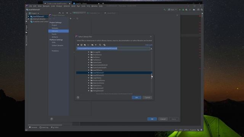Open new browser tab with plus button
244x137 pixels.
[103, 3]
